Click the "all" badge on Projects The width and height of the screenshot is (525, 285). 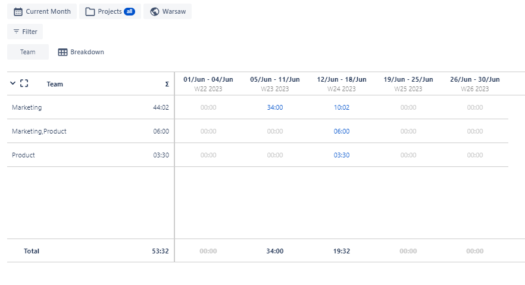(x=129, y=12)
